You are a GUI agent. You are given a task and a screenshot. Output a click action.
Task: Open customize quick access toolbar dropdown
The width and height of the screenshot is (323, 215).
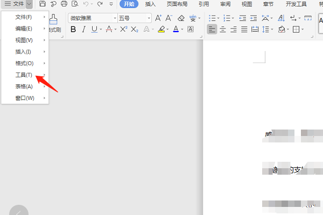(x=111, y=4)
